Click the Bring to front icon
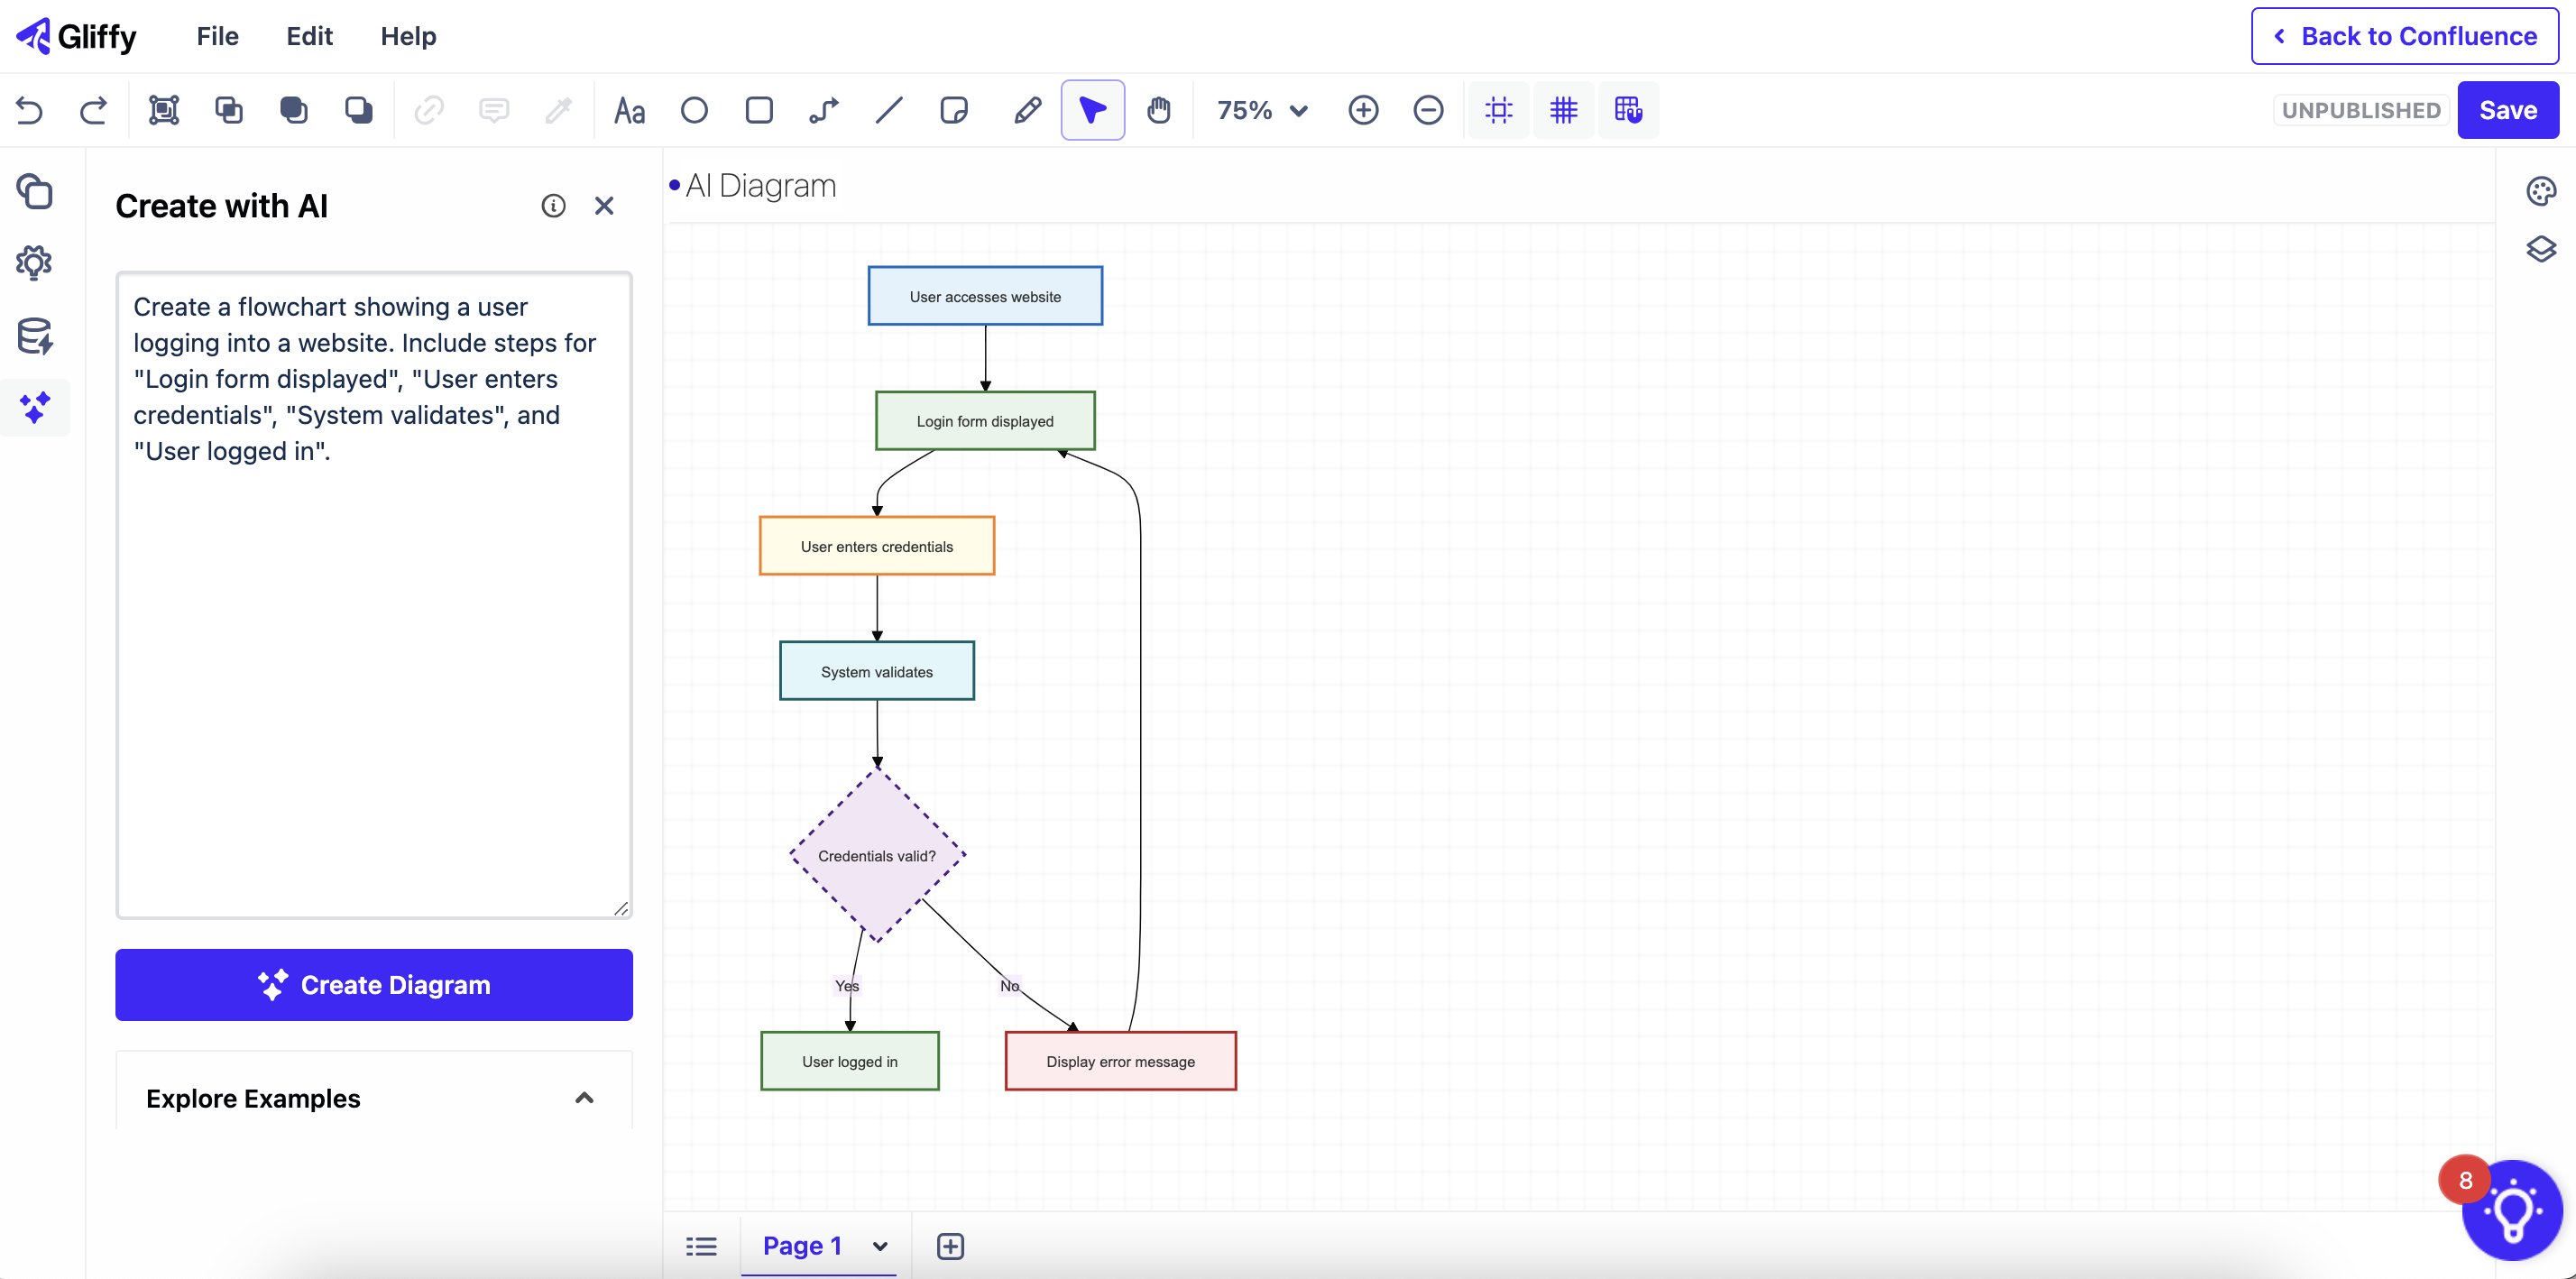The width and height of the screenshot is (2576, 1279). (x=294, y=110)
